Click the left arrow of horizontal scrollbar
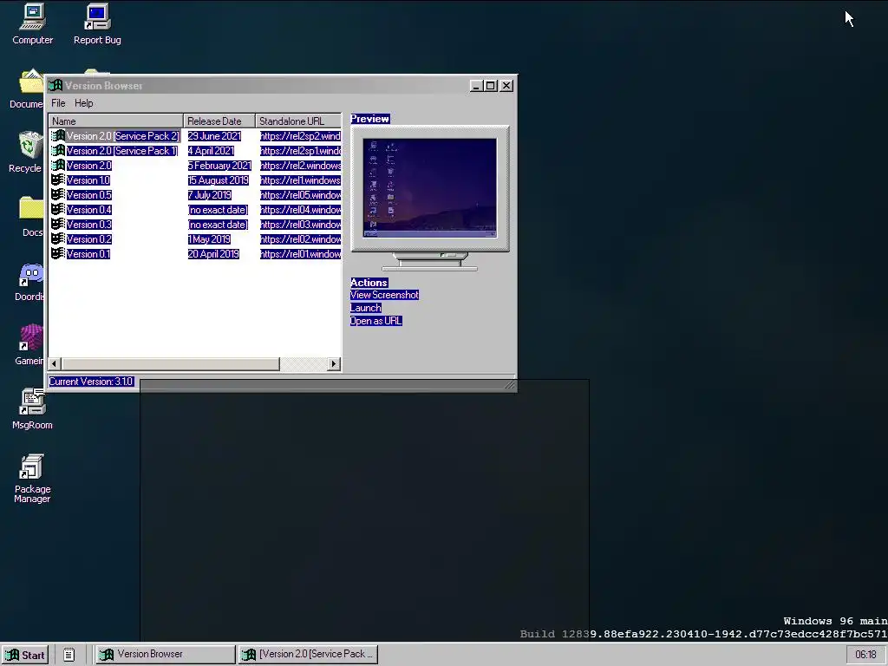This screenshot has width=888, height=666. coord(55,363)
